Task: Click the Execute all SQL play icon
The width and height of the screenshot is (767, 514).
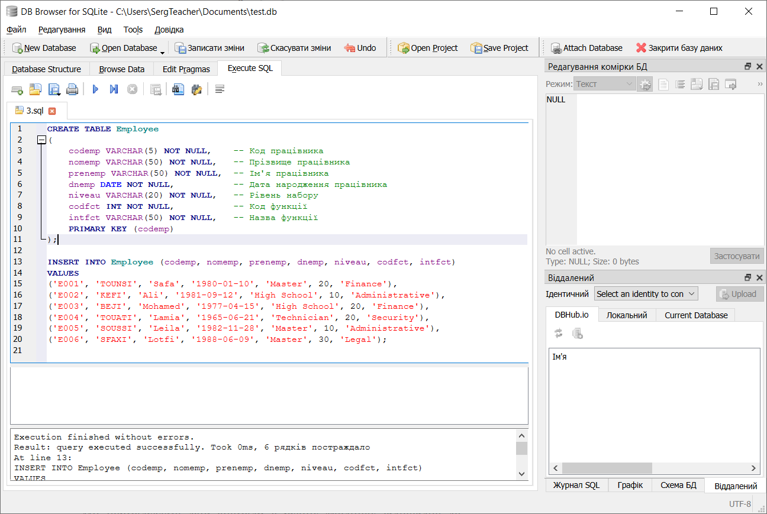Action: click(95, 89)
